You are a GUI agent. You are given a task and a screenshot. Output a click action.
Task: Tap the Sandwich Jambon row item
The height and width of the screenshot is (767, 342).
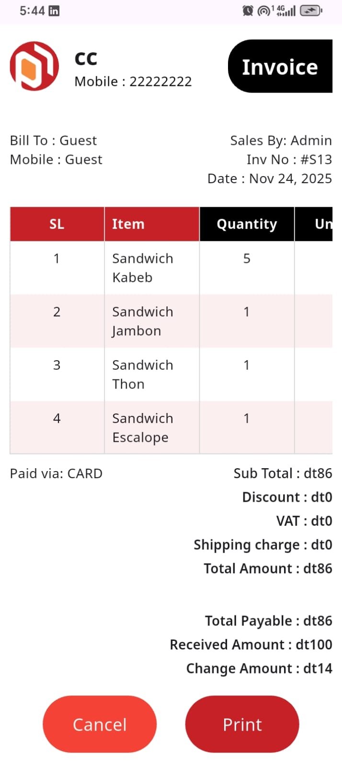[142, 321]
